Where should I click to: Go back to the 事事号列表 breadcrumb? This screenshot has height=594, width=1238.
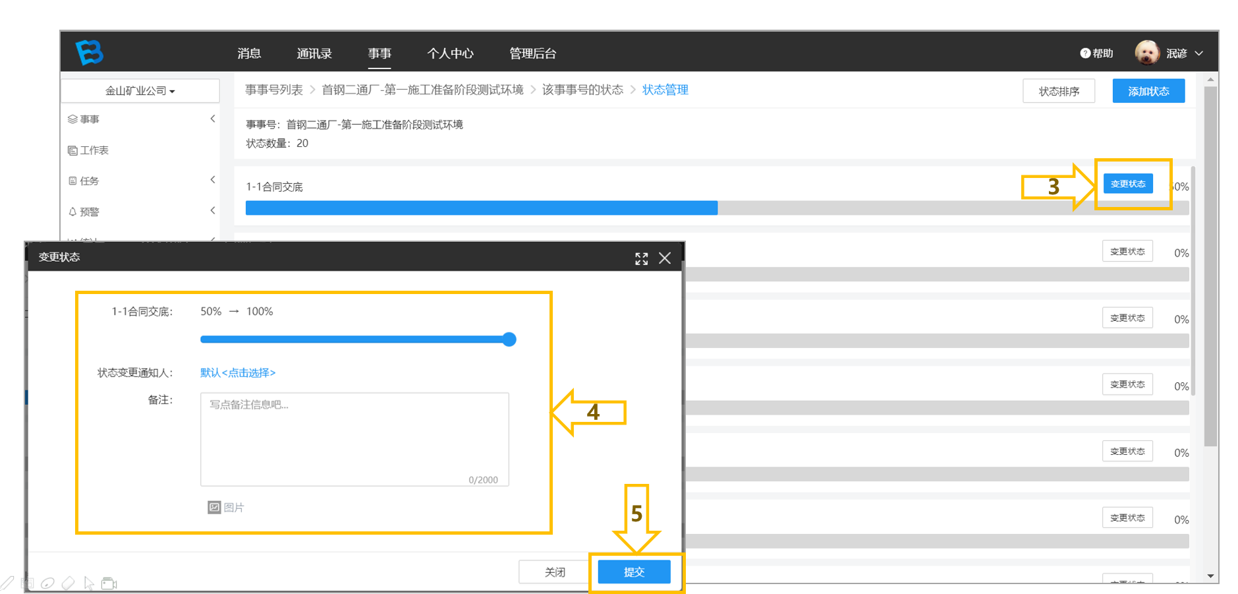click(x=274, y=90)
